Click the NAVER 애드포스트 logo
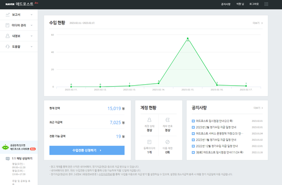The width and height of the screenshot is (282, 185). [19, 4]
